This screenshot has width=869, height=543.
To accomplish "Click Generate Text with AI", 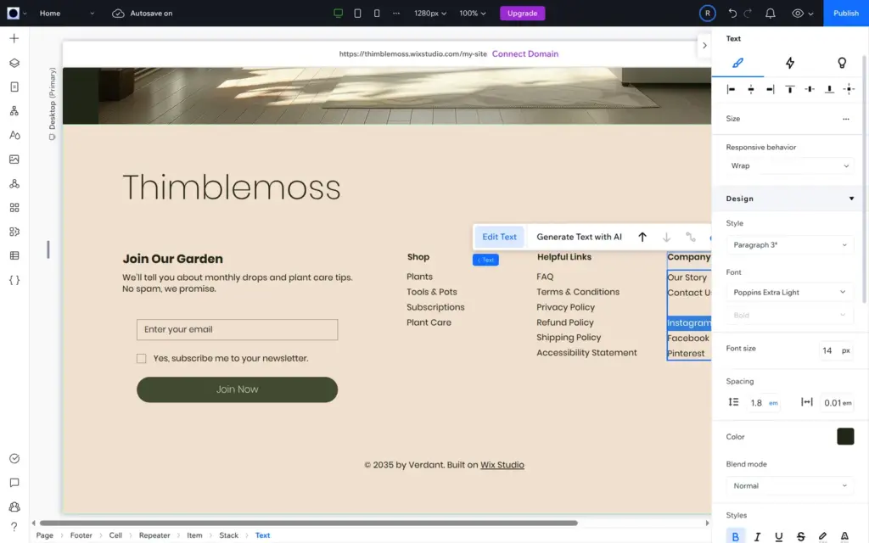I will (579, 238).
